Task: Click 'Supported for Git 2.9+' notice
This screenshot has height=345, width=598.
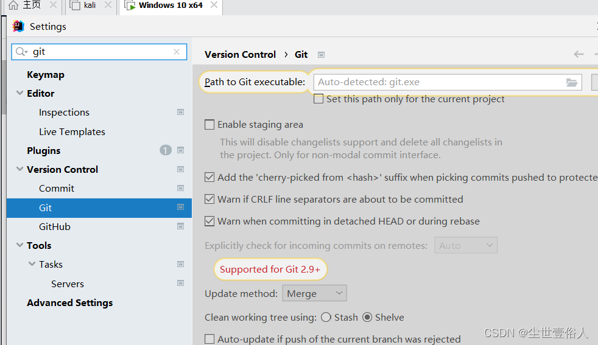Action: pyautogui.click(x=270, y=269)
